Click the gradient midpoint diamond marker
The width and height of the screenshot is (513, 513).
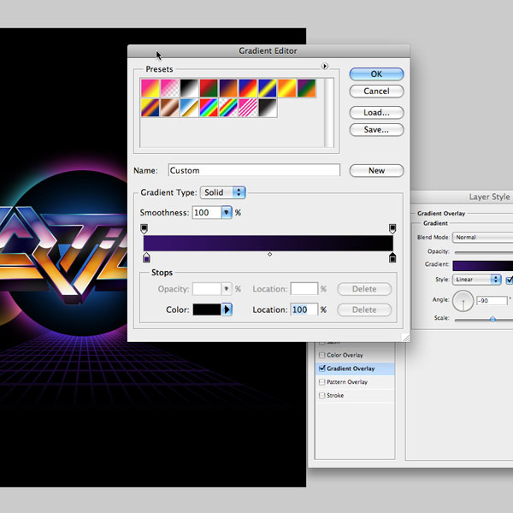coord(270,254)
